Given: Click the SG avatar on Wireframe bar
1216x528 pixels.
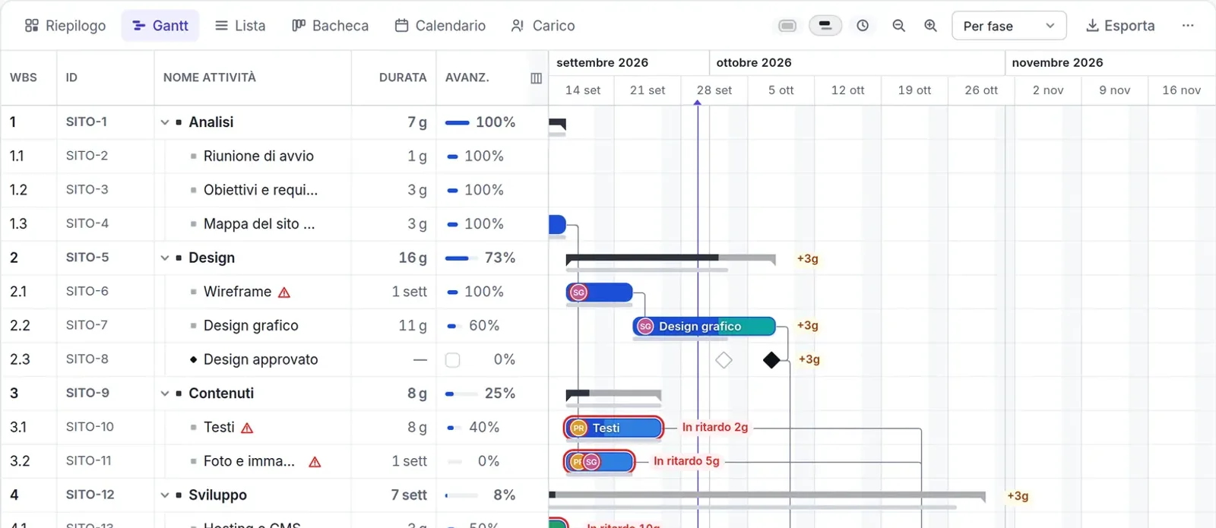Looking at the screenshot, I should [578, 292].
